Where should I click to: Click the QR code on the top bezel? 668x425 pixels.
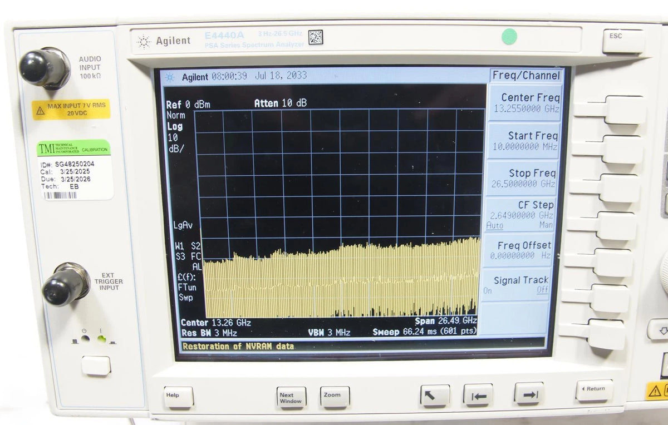[x=316, y=37]
